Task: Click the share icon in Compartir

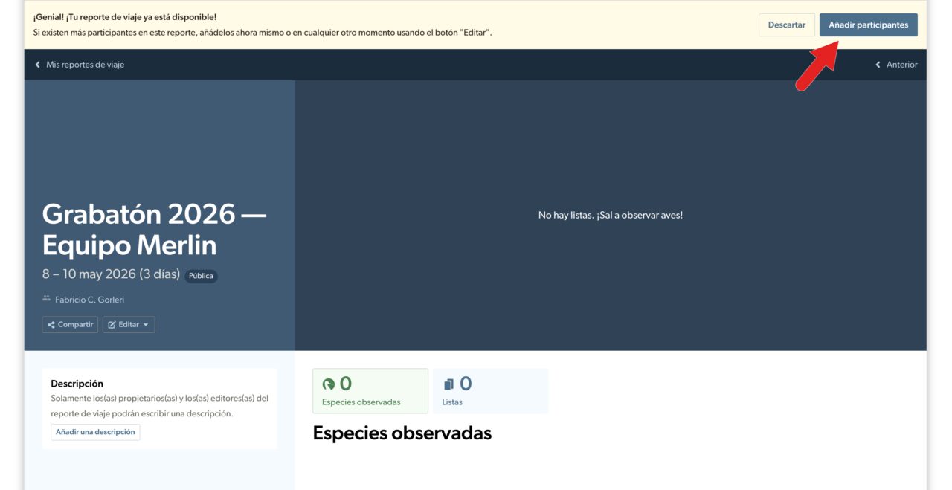Action: tap(51, 325)
